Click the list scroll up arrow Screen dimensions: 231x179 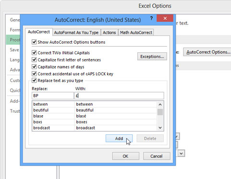160,105
